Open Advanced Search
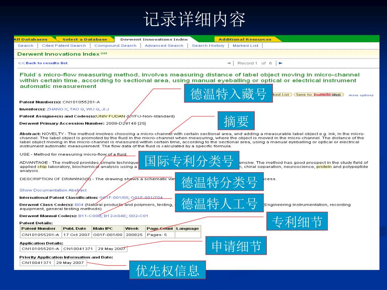Screen dimensions: 387x290 coord(164,46)
